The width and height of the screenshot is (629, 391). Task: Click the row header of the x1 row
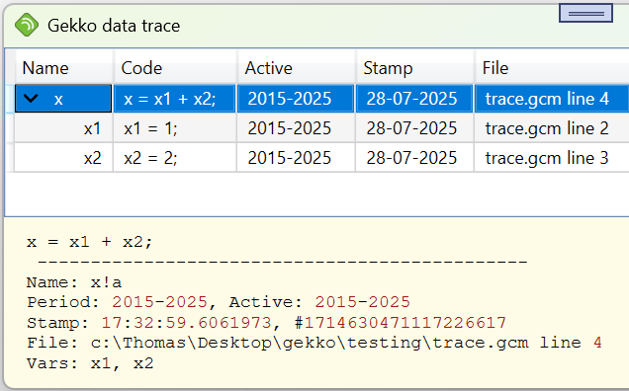coord(9,128)
